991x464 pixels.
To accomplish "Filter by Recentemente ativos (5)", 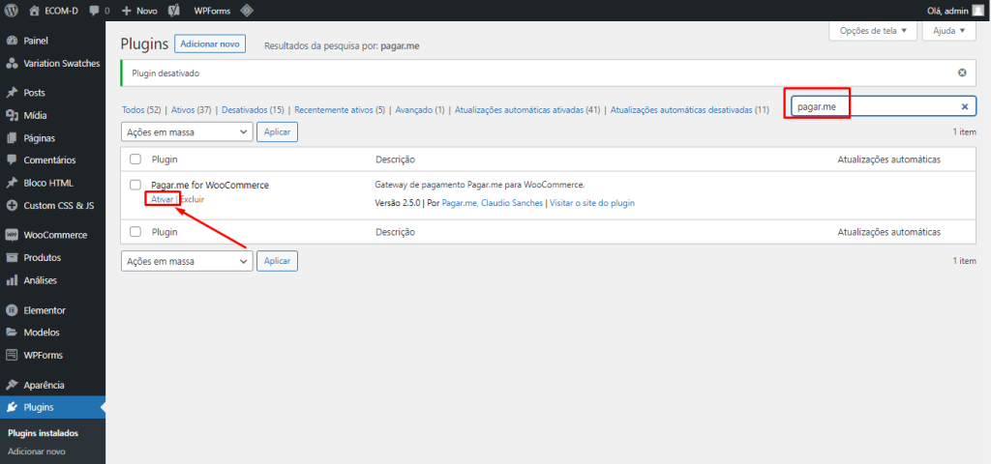I will [340, 110].
